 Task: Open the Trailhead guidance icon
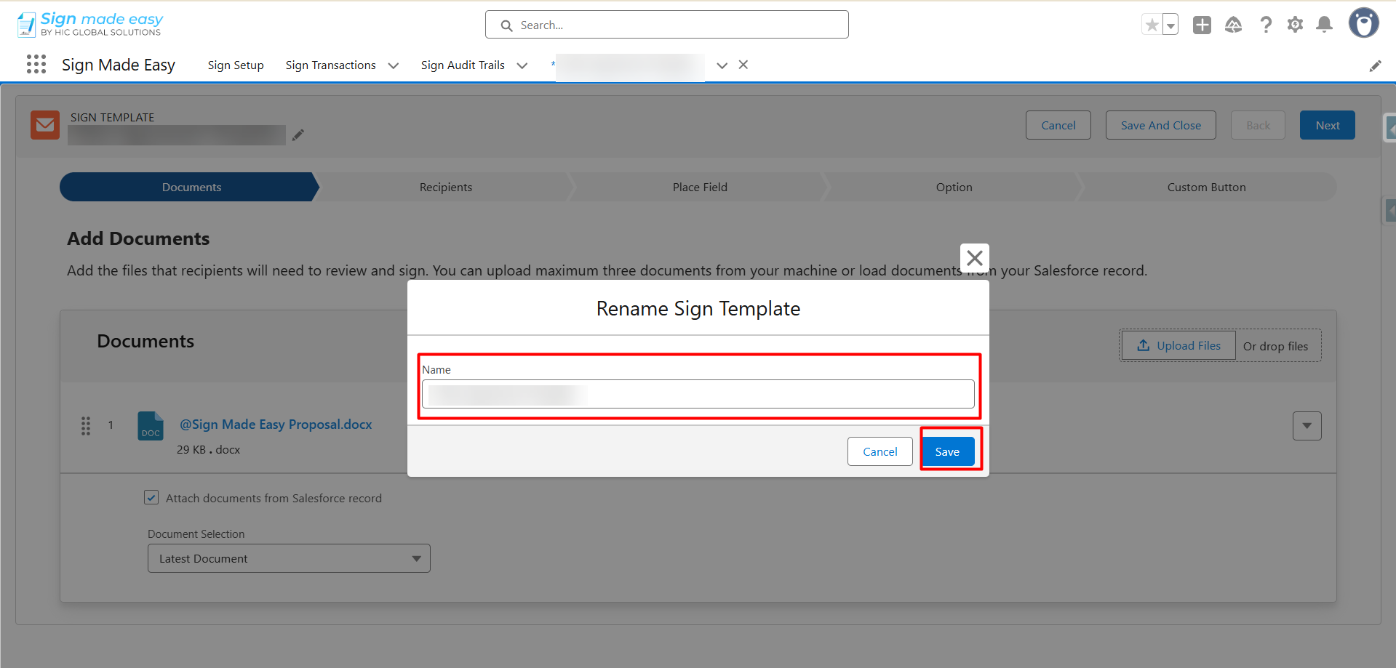coord(1234,25)
